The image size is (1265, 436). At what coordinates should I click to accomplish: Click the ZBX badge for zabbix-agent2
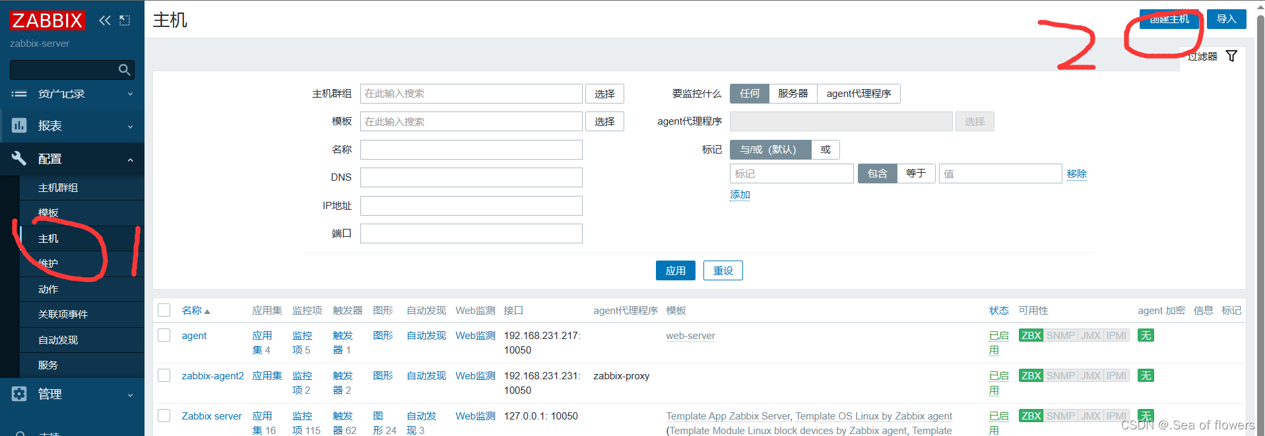pos(1031,376)
